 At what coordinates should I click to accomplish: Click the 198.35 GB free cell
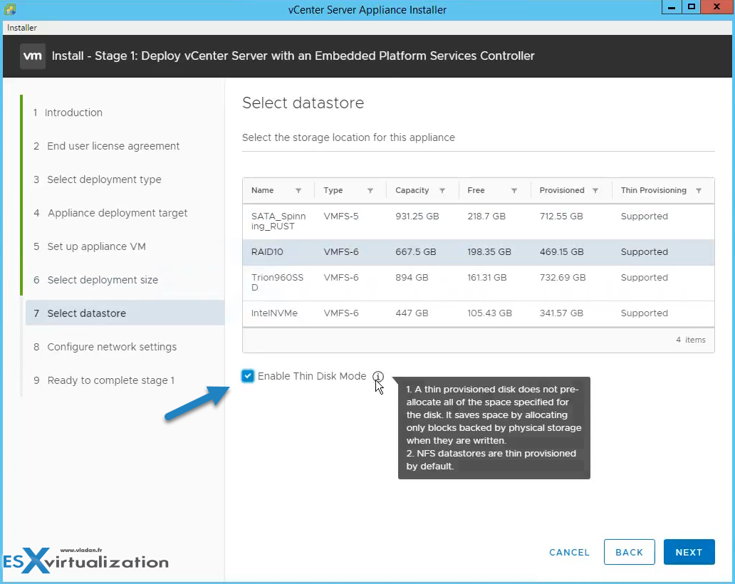(x=489, y=252)
